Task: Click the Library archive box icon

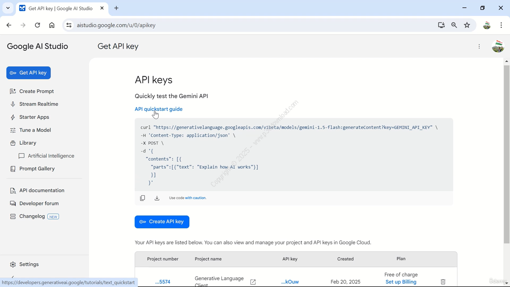Action: tap(13, 143)
